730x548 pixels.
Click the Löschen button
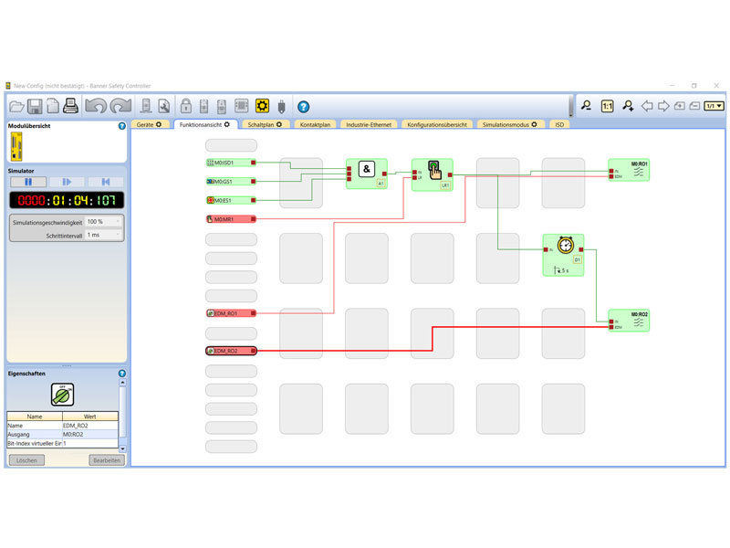click(x=26, y=460)
